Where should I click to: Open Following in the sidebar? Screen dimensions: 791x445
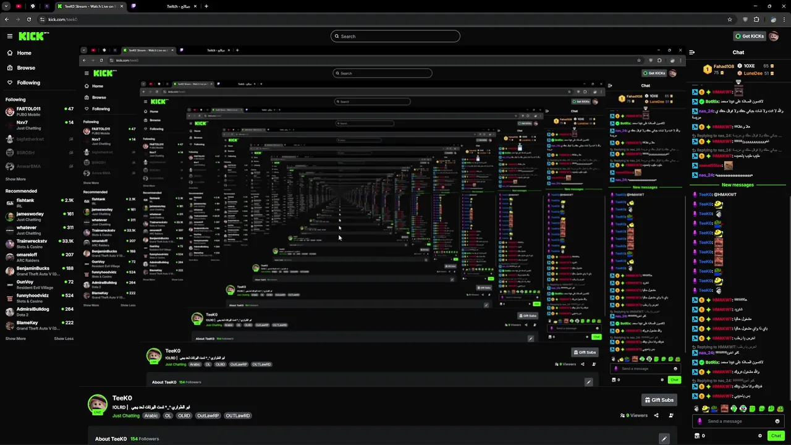pos(28,83)
